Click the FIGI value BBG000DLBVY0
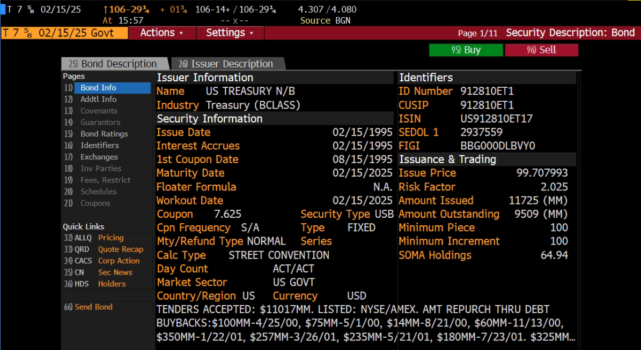 coord(497,146)
